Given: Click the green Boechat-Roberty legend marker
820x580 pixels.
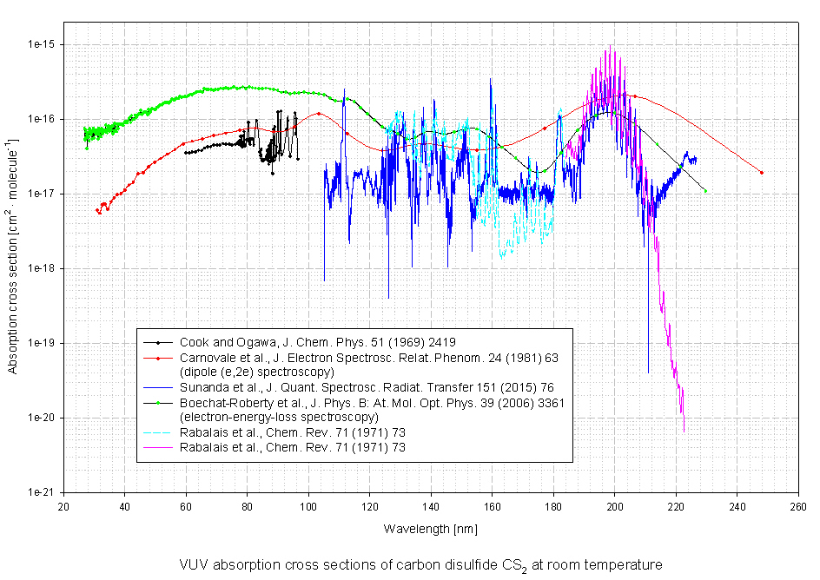Looking at the screenshot, I should [x=157, y=404].
